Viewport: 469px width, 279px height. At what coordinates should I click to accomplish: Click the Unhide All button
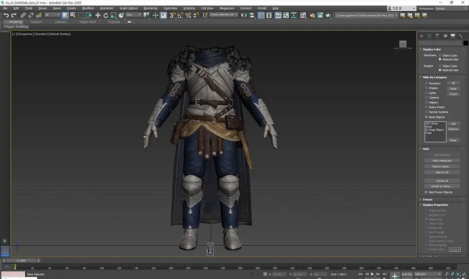point(442,181)
